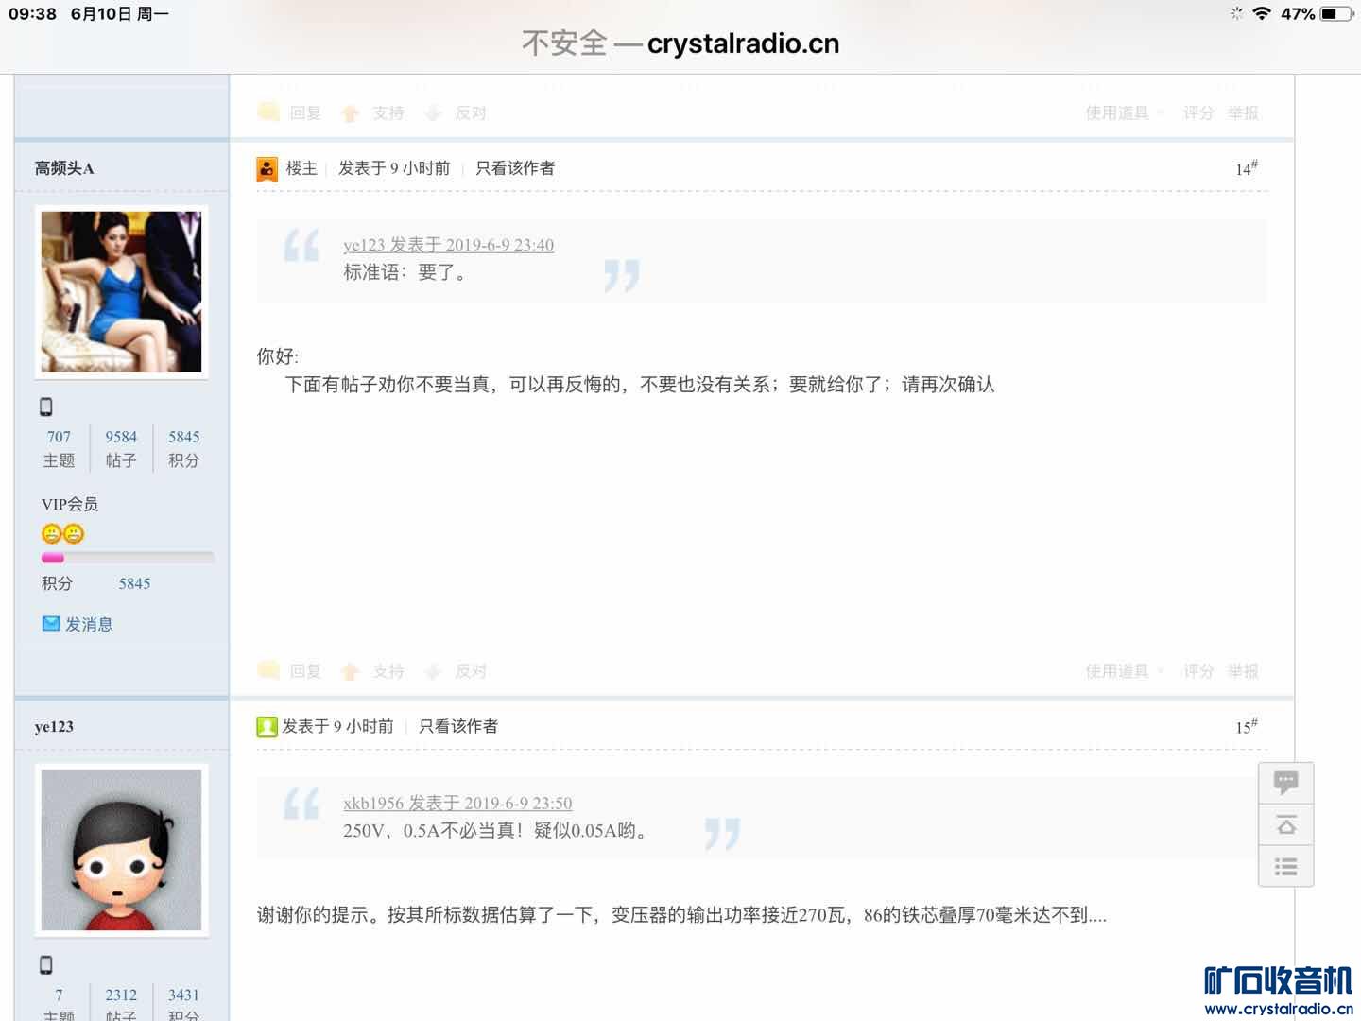Click the floating quick reply speech-bubble icon
Image resolution: width=1361 pixels, height=1021 pixels.
click(1286, 783)
